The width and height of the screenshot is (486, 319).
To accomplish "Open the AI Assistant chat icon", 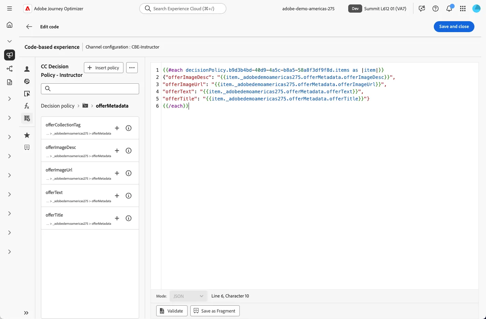I will tap(422, 9).
